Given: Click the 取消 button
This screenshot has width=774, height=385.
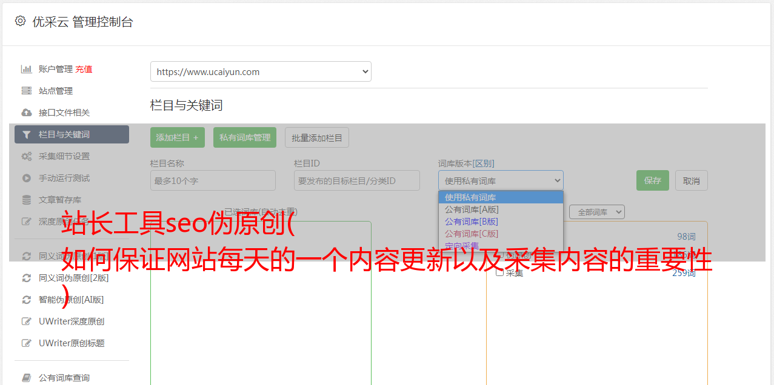Looking at the screenshot, I should click(x=692, y=180).
